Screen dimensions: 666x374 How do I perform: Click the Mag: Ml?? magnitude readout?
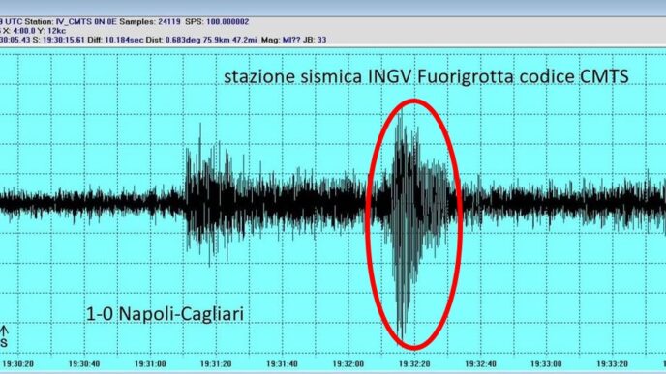click(281, 40)
